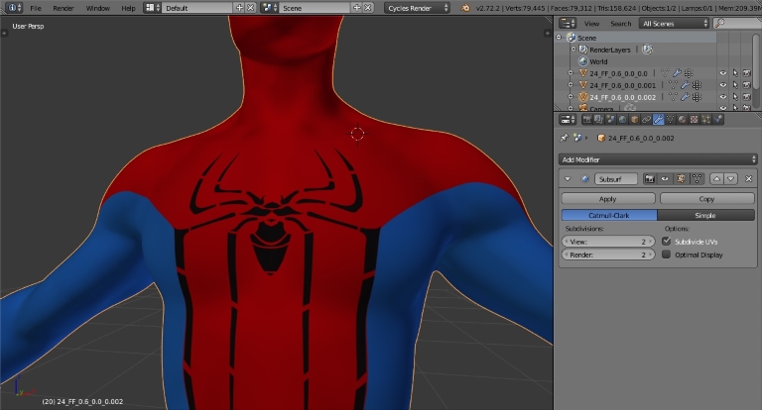Add a new scene with plus button
Image resolution: width=762 pixels, height=410 pixels.
(357, 8)
